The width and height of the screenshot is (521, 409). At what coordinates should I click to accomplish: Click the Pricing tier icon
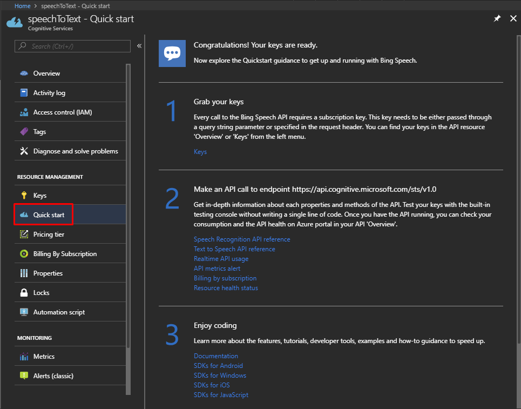coord(24,234)
